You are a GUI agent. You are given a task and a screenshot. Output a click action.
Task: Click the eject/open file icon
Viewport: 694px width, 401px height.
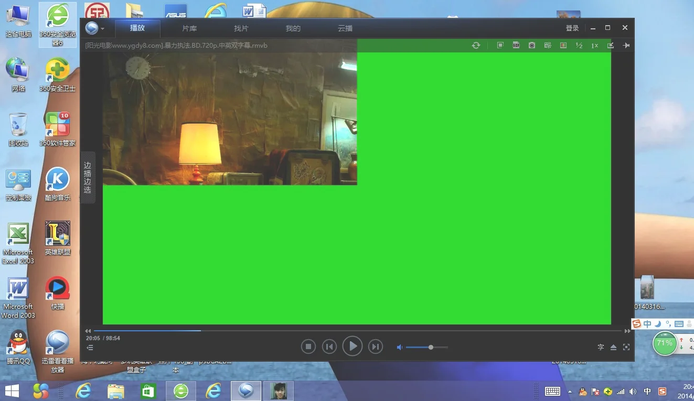click(x=613, y=347)
